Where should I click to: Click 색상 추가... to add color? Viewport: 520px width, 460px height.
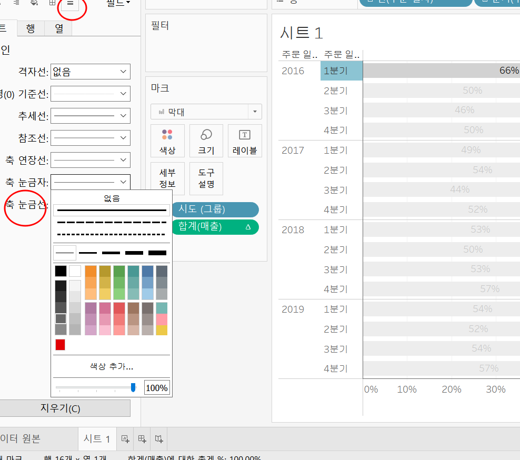[112, 366]
